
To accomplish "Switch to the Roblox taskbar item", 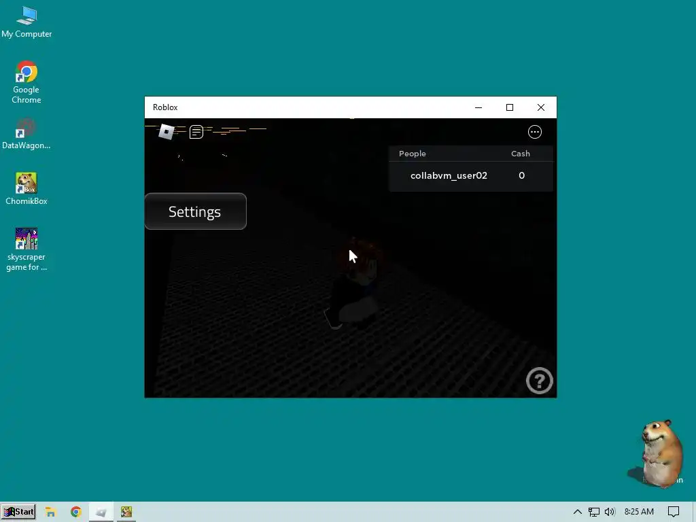I will [x=101, y=512].
